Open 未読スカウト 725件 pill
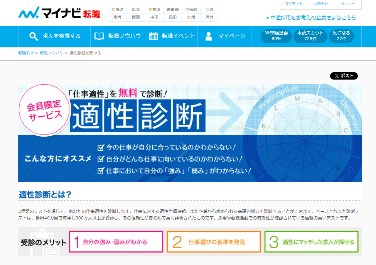 click(310, 36)
